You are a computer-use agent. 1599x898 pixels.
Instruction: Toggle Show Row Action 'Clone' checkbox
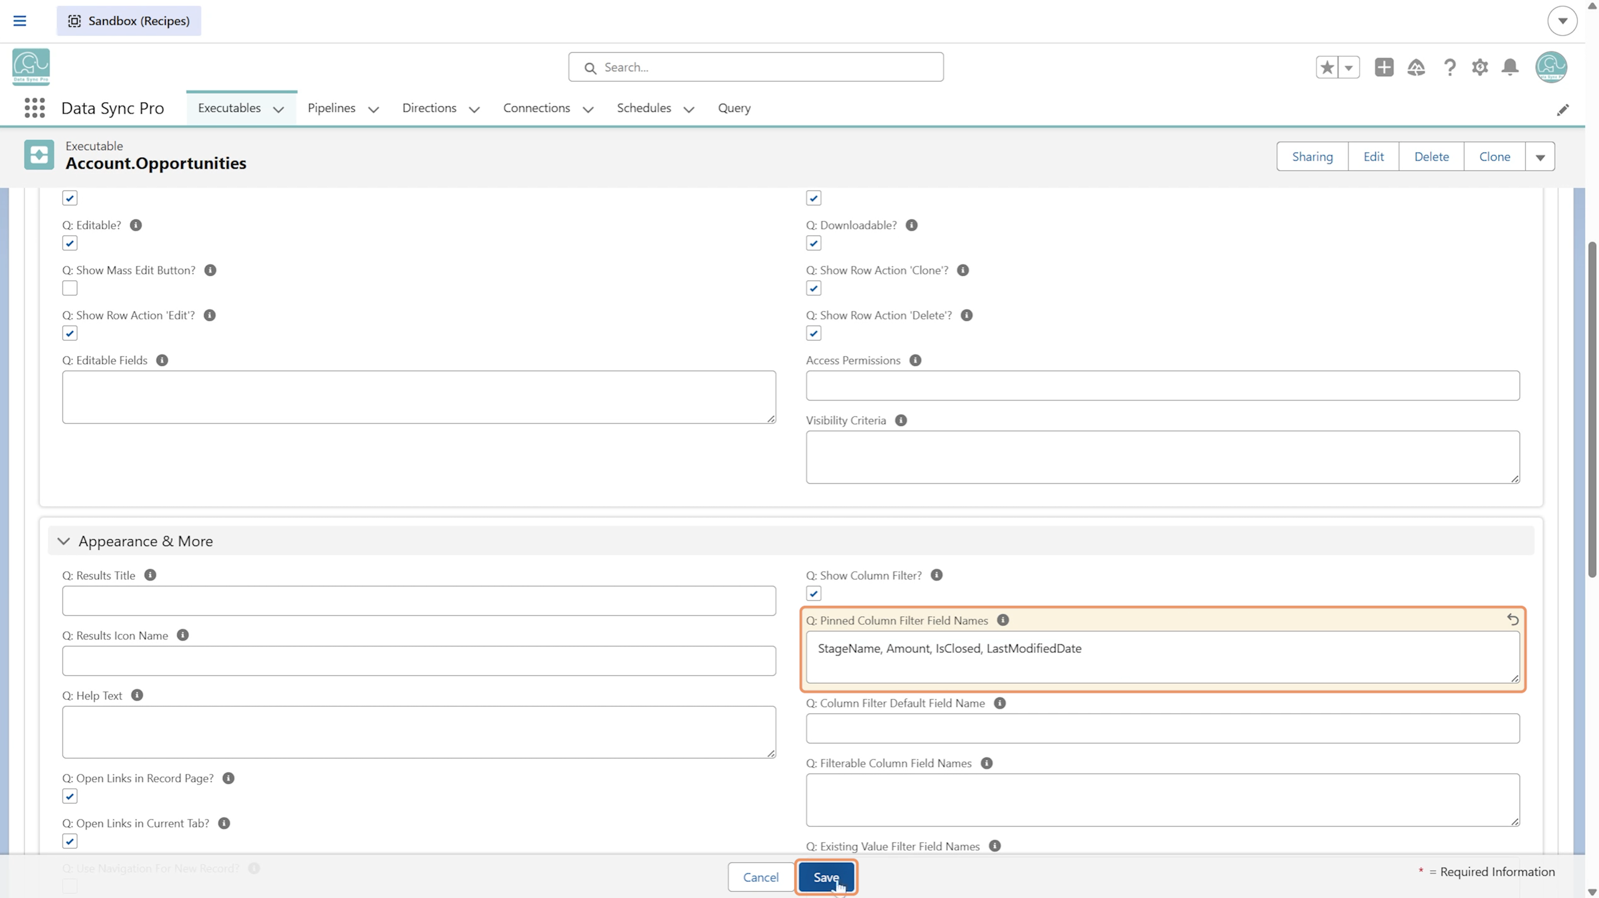point(814,288)
